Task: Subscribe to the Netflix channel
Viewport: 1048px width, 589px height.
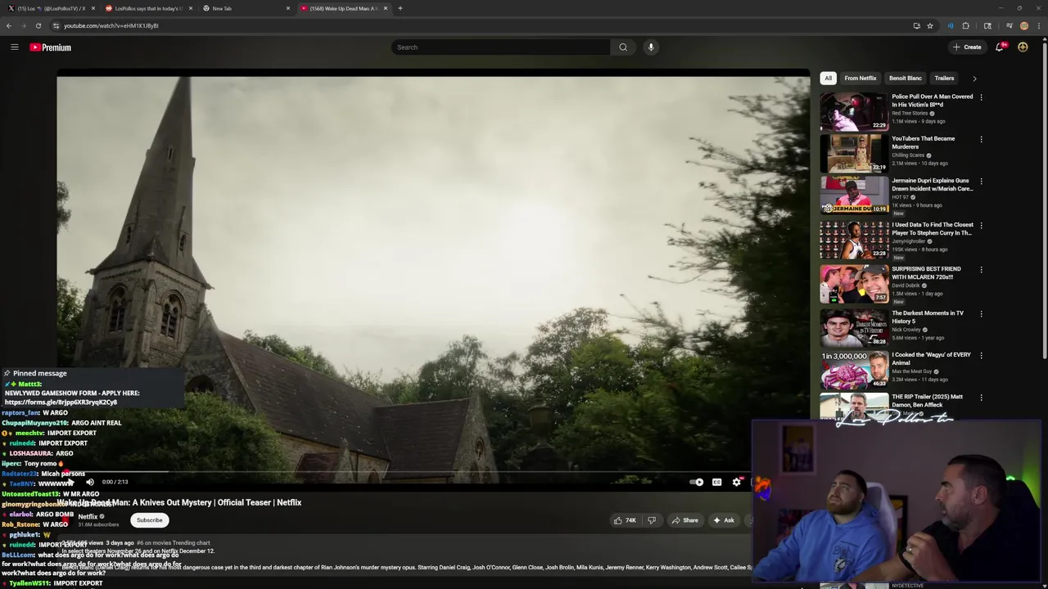Action: pyautogui.click(x=150, y=520)
